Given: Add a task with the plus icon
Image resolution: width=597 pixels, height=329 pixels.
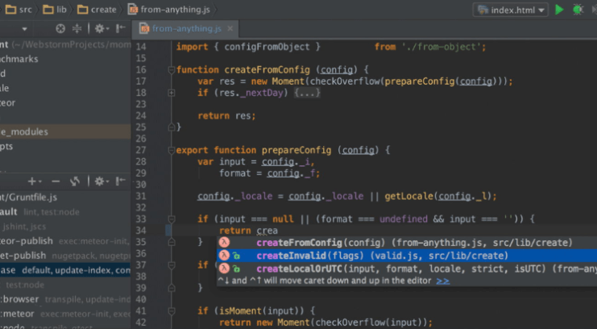Looking at the screenshot, I should [x=33, y=181].
